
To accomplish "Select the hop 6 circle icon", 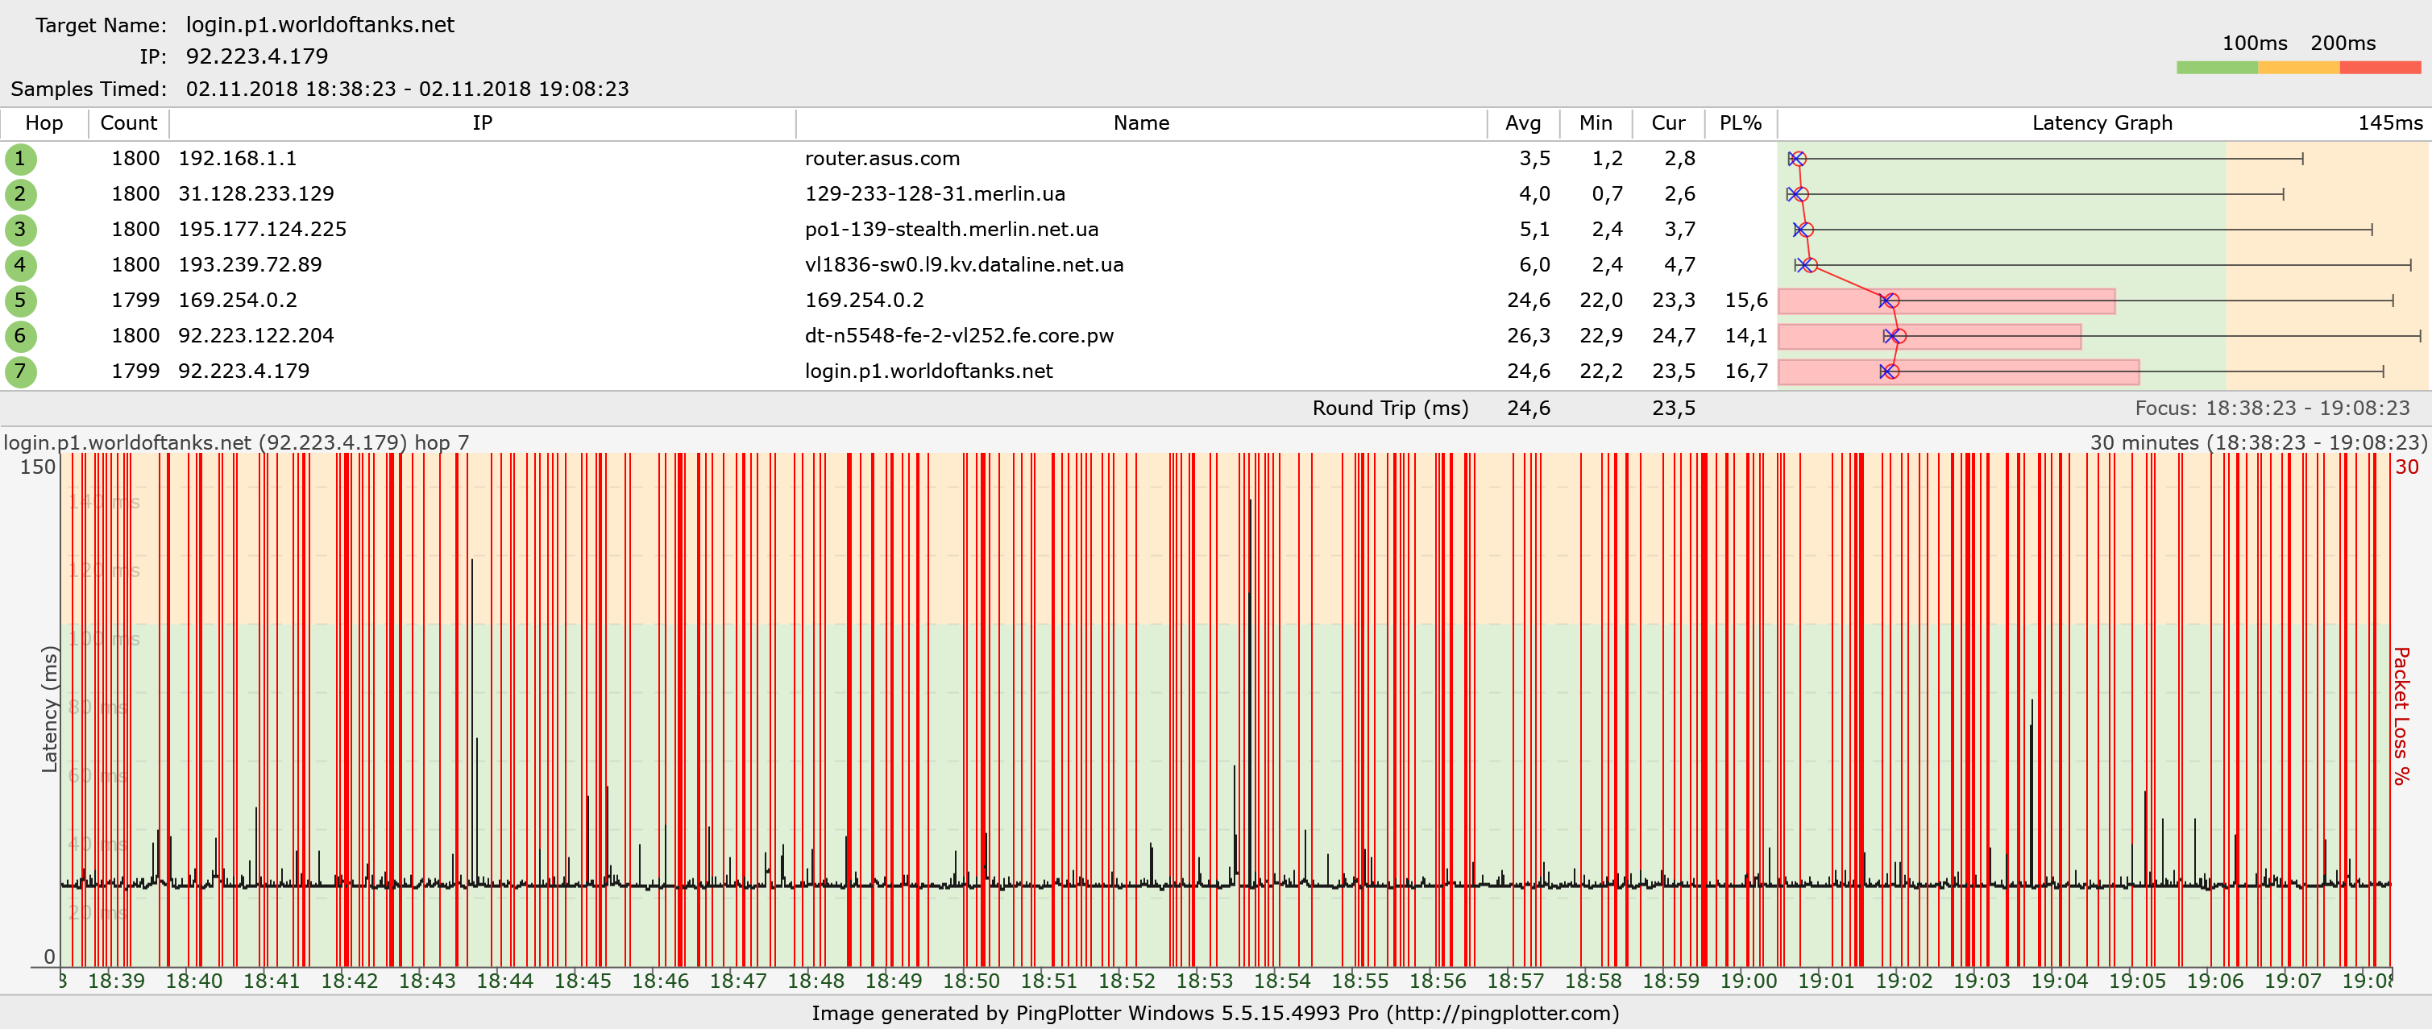I will point(20,336).
